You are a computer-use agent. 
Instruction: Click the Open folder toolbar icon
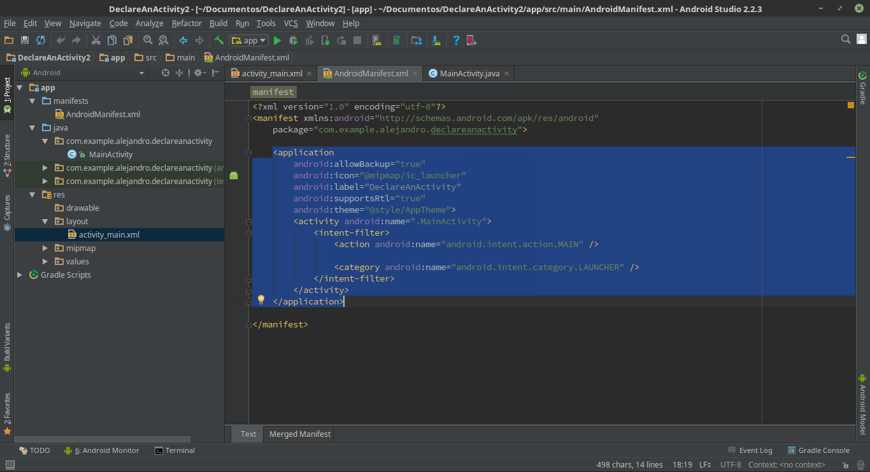[x=9, y=40]
